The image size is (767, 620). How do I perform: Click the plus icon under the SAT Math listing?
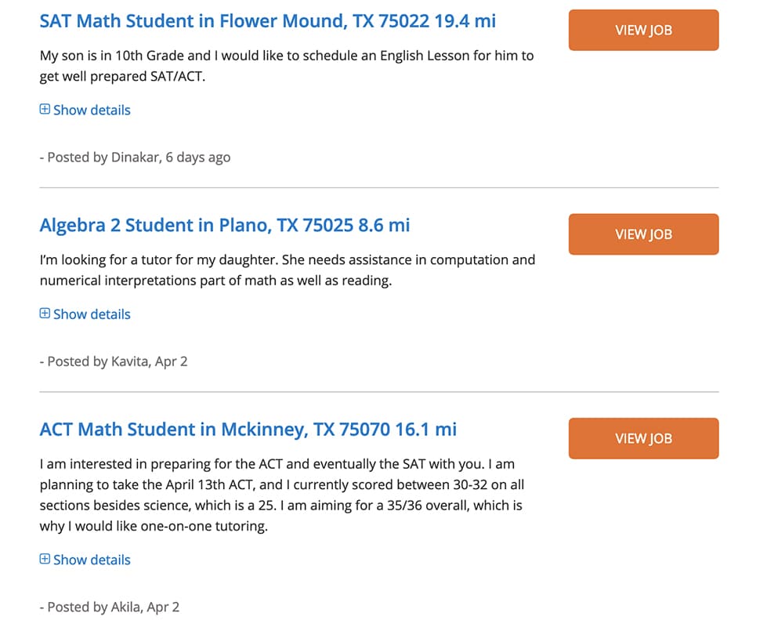tap(45, 110)
